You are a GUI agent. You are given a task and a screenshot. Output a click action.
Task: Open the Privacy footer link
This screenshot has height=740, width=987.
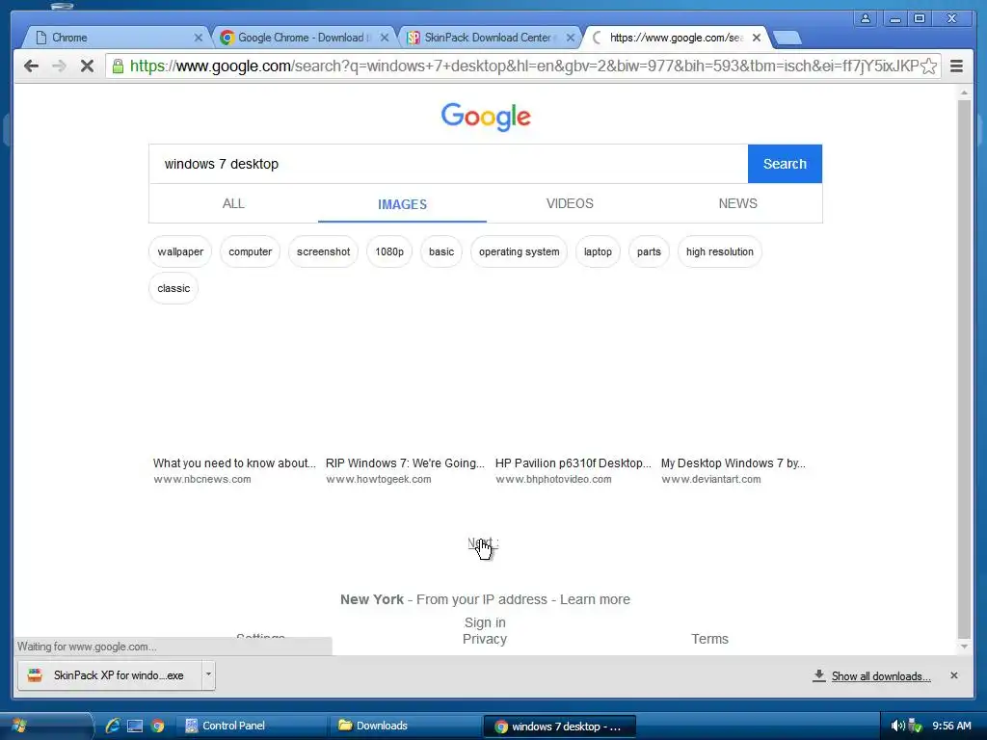pyautogui.click(x=485, y=640)
